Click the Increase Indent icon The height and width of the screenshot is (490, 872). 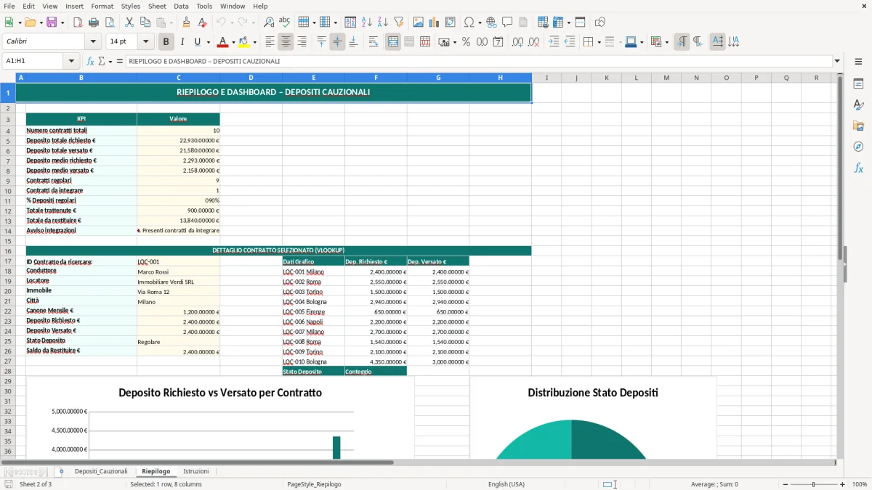[x=554, y=42]
